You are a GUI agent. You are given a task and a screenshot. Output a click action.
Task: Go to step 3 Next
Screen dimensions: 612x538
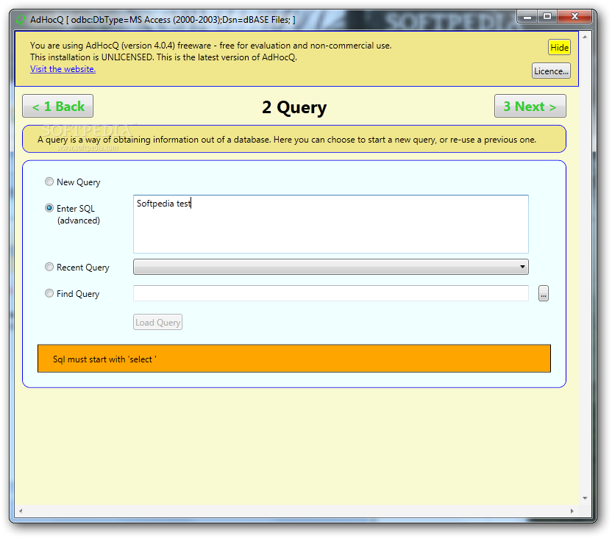(530, 106)
